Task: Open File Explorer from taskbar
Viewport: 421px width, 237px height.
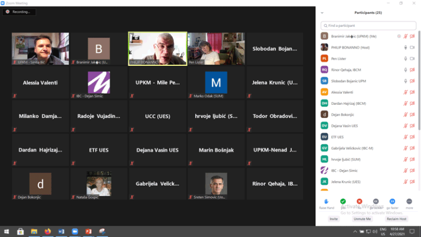Action: pyautogui.click(x=34, y=232)
